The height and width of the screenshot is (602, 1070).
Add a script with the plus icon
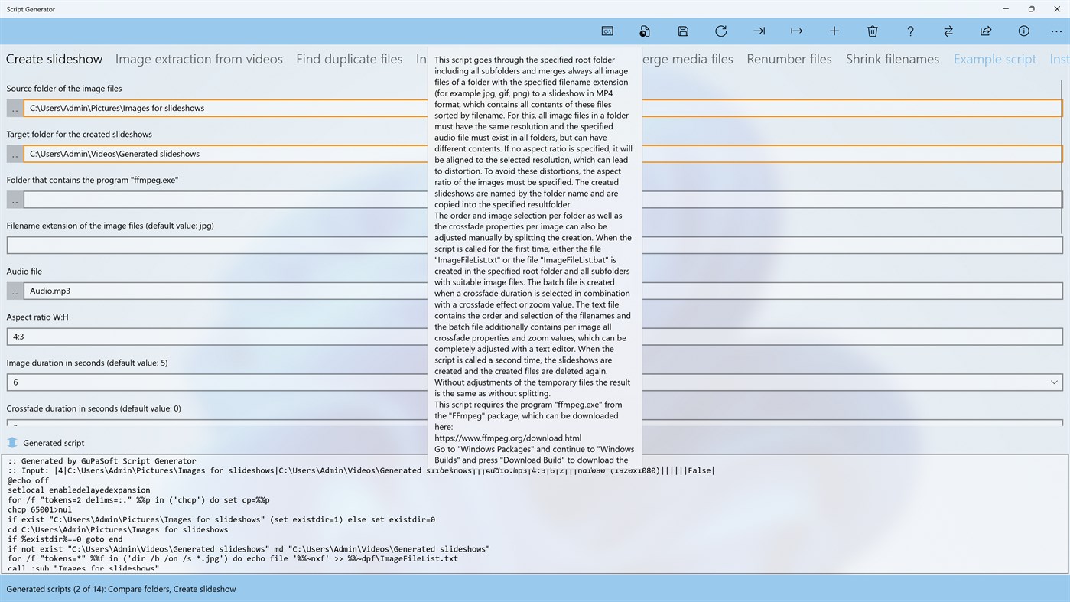tap(834, 31)
